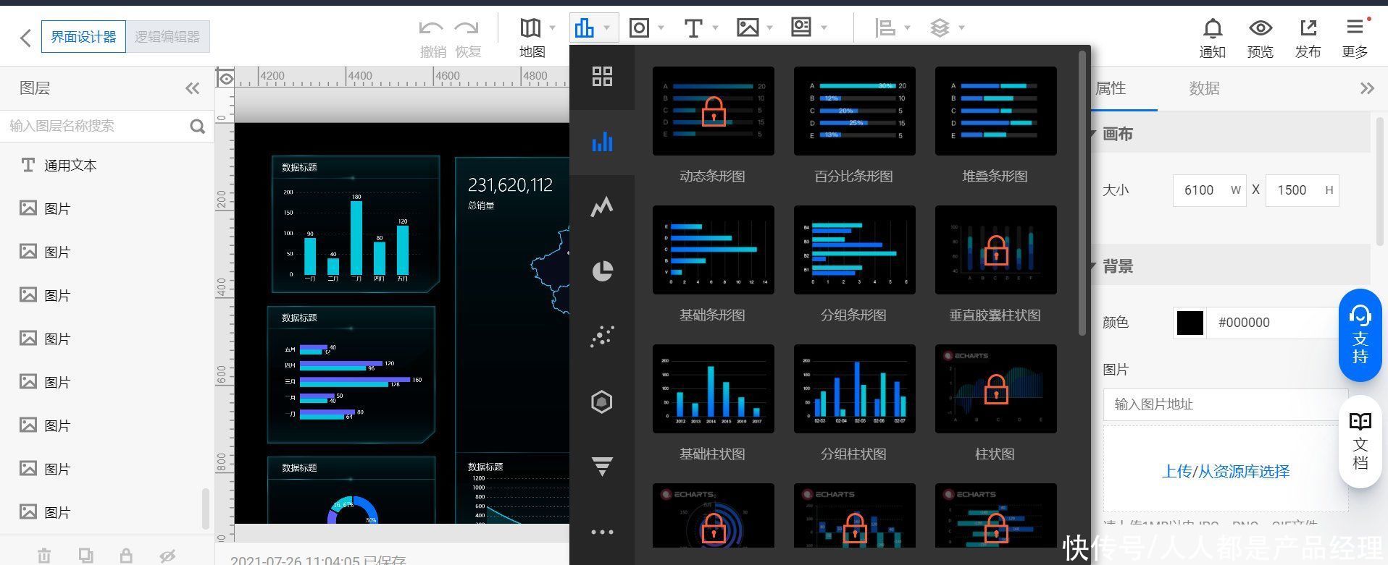
Task: Click the 发布 publish icon
Action: pos(1308,28)
